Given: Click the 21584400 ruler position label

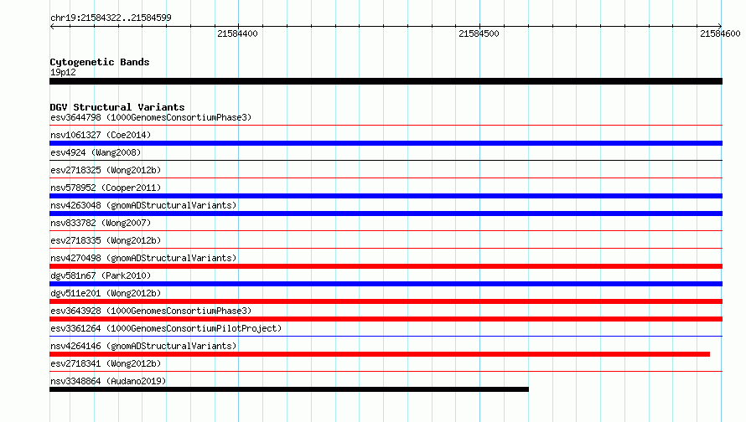Looking at the screenshot, I should coord(237,33).
